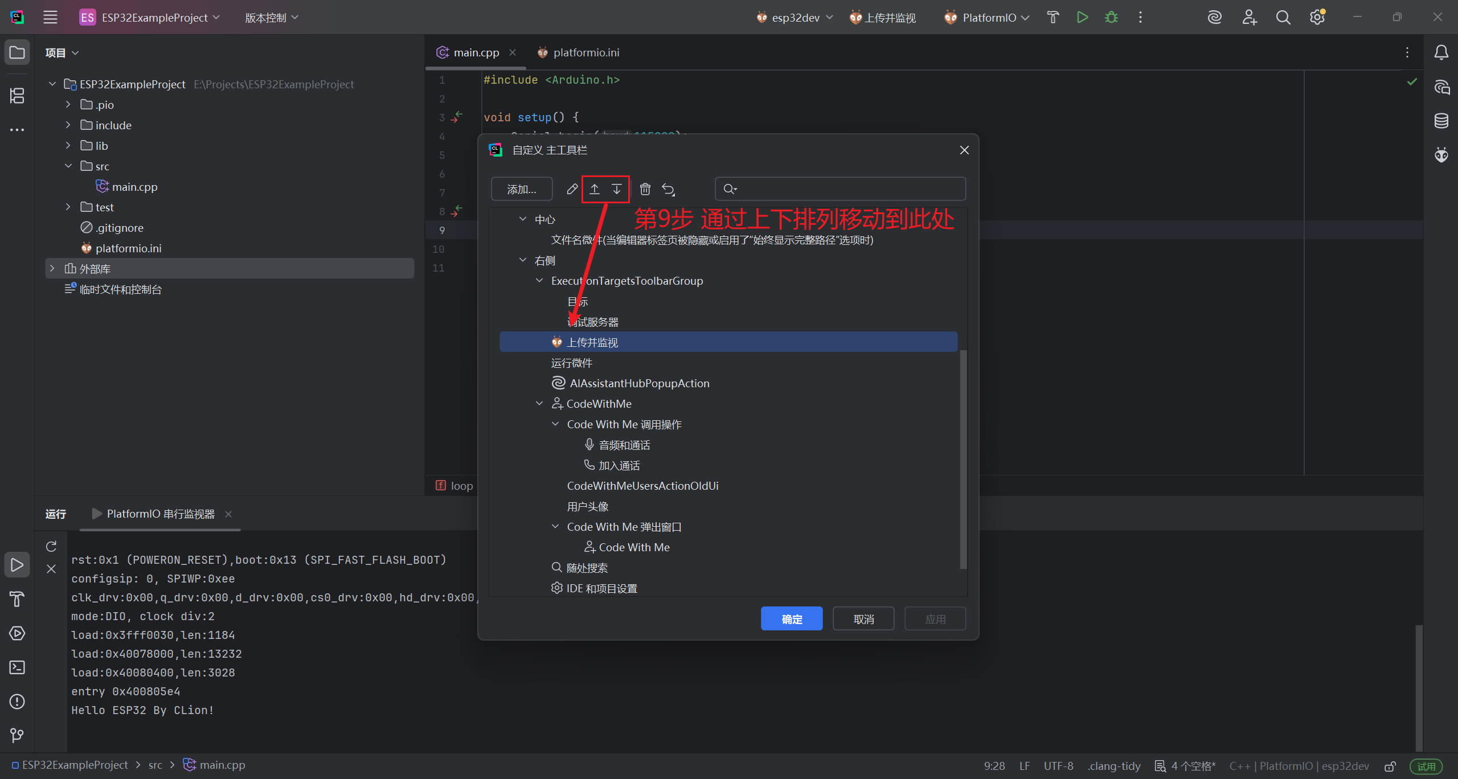Screen dimensions: 1458x779
Task: Collapse the ExecutionTargetsToolbarGroup node
Action: click(x=539, y=281)
